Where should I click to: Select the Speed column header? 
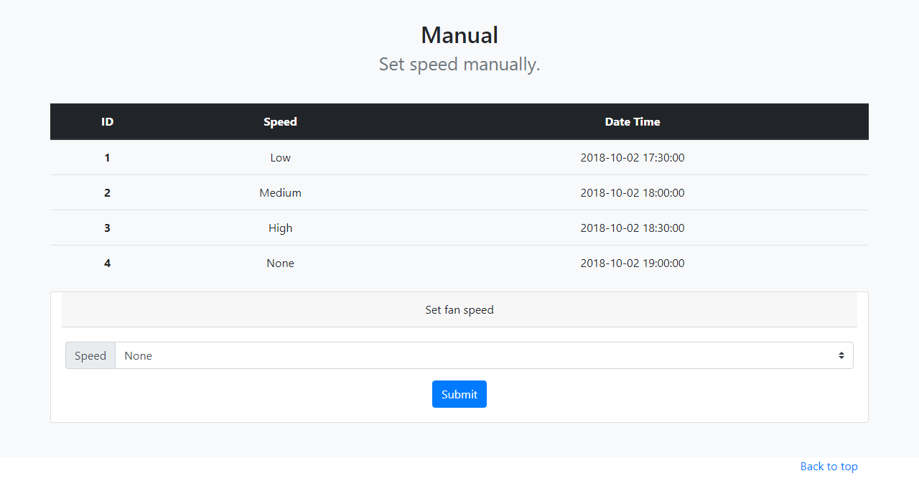(x=280, y=122)
